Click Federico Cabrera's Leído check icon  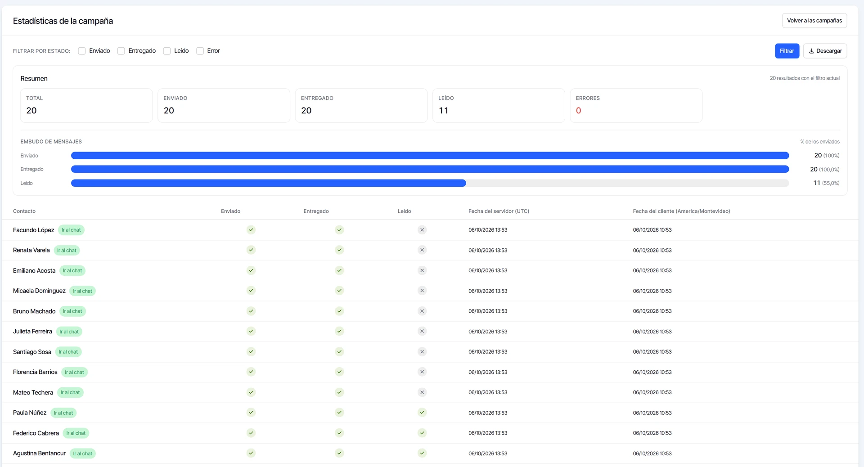click(422, 433)
